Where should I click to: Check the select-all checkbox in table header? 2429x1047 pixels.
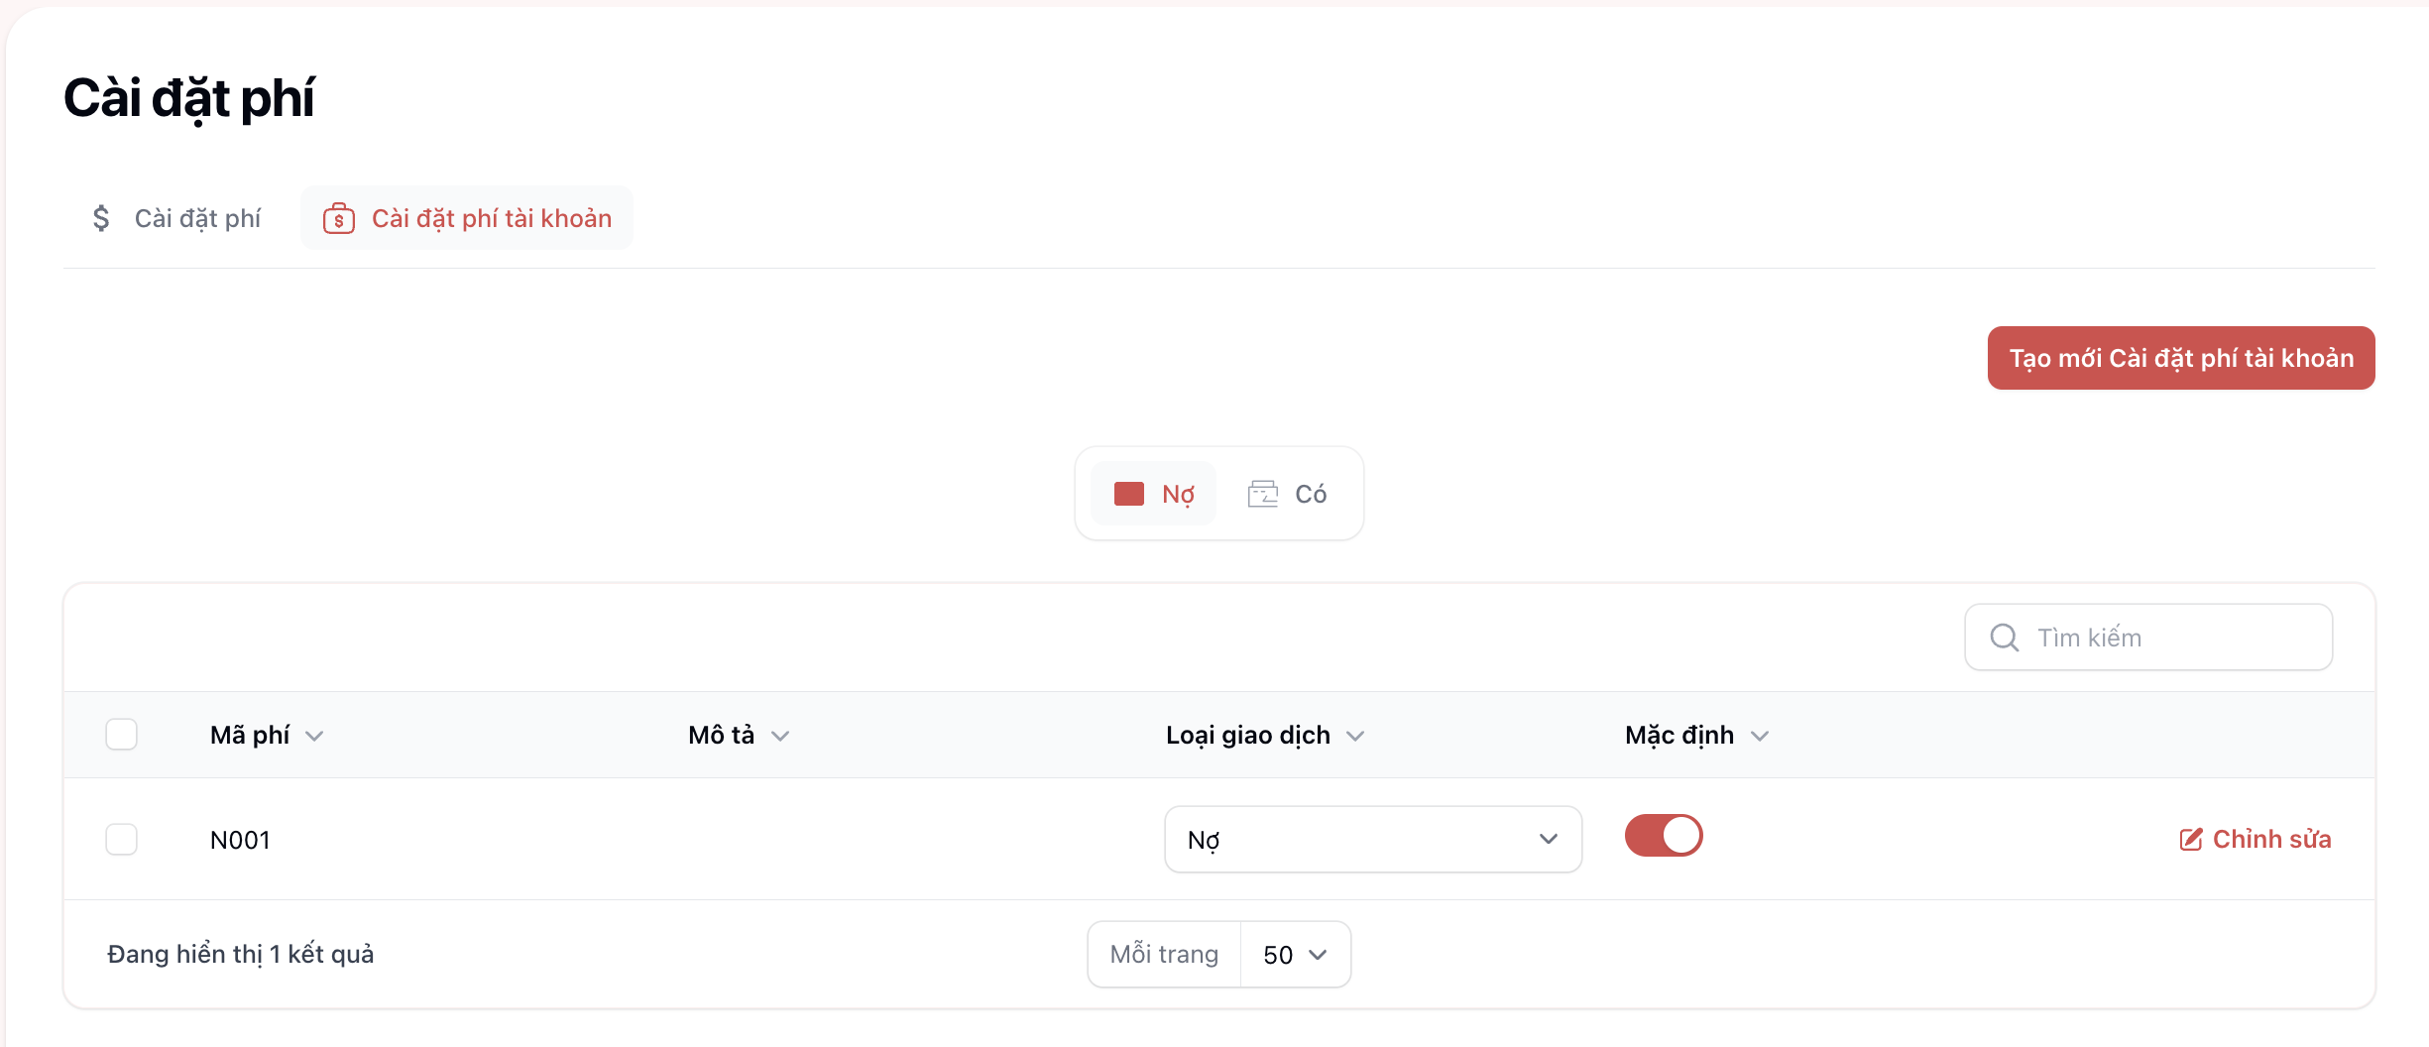[122, 735]
